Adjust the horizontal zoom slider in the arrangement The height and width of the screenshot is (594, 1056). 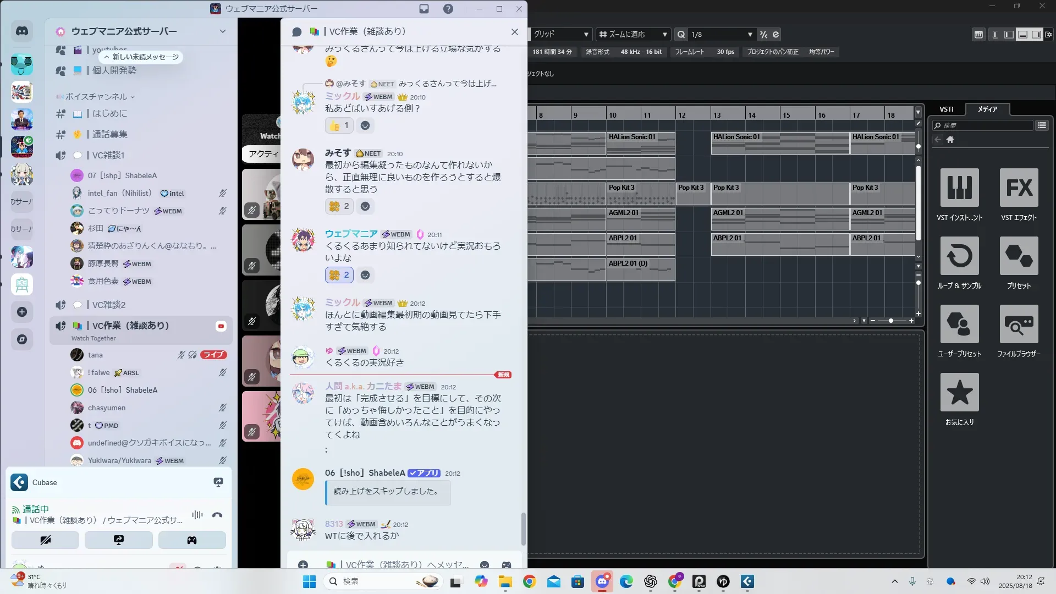(x=890, y=321)
